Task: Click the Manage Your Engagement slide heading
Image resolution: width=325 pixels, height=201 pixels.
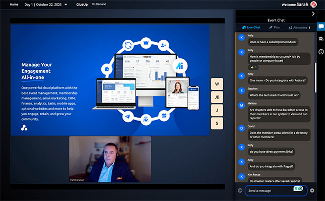Action: [x=37, y=71]
